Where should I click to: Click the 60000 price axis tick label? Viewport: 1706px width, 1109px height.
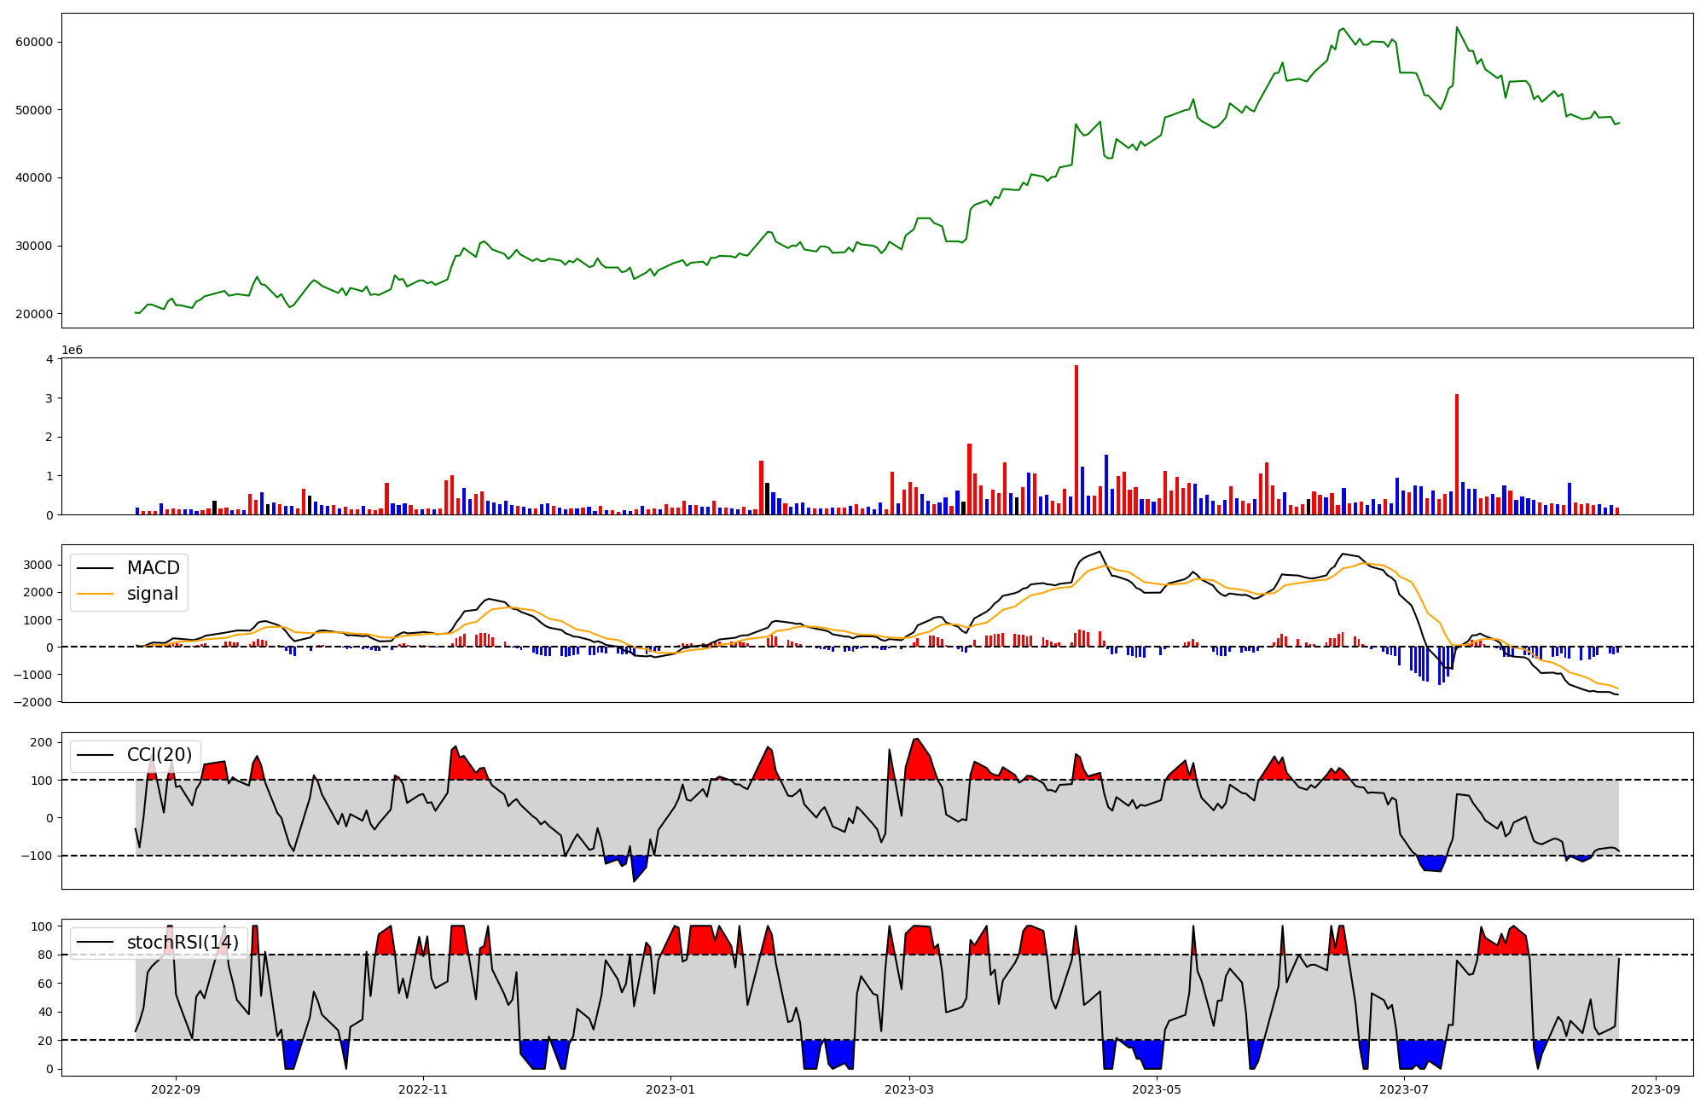tap(34, 42)
